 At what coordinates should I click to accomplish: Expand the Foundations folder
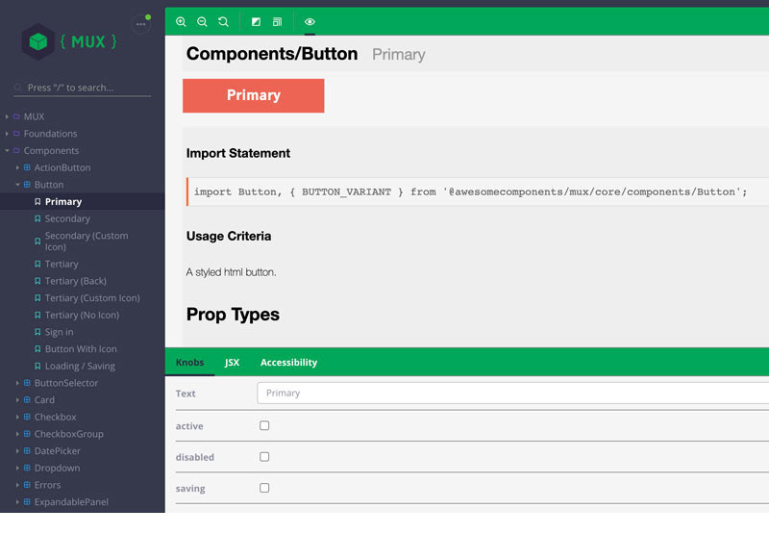tap(50, 134)
